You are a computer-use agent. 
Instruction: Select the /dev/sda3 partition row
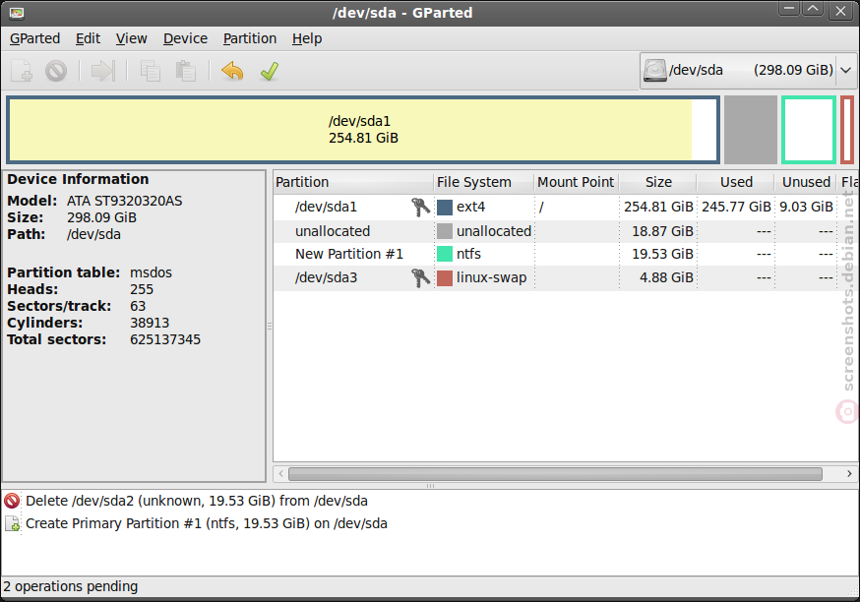click(565, 278)
